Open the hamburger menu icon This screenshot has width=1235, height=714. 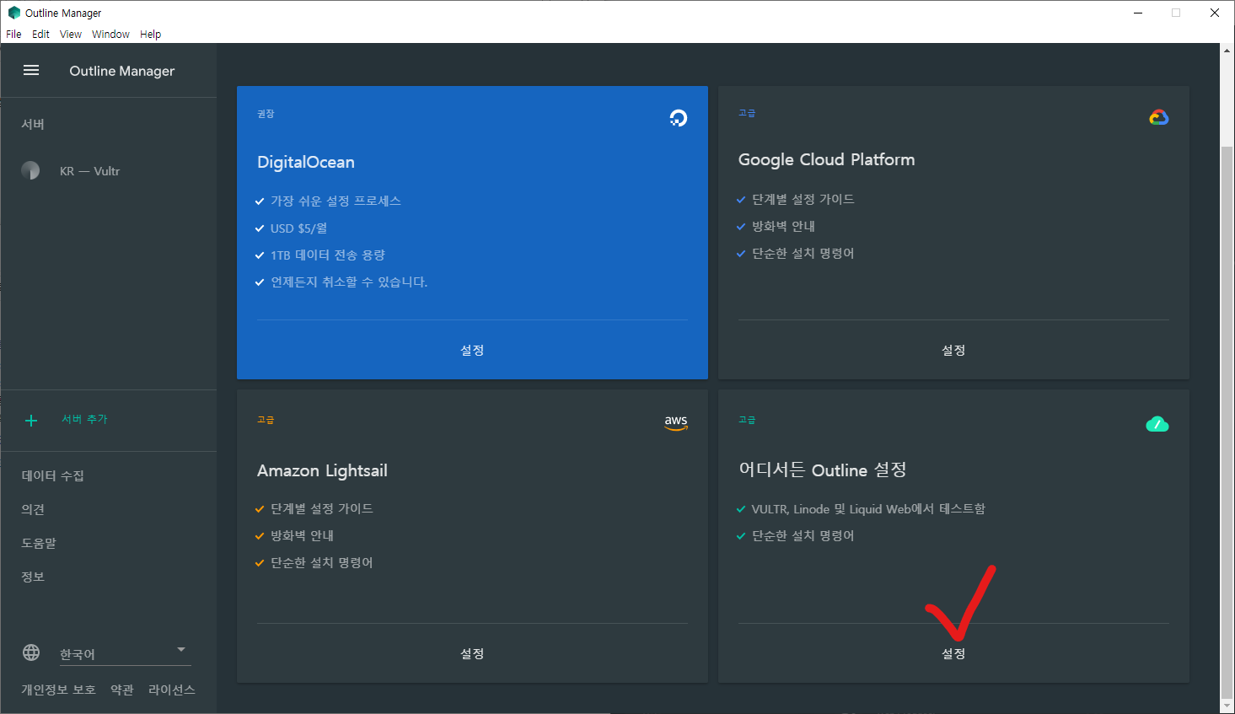tap(31, 70)
